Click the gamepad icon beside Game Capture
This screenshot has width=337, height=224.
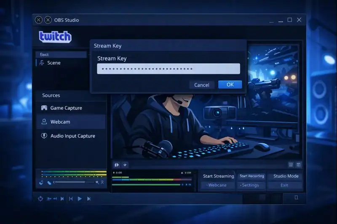point(44,108)
